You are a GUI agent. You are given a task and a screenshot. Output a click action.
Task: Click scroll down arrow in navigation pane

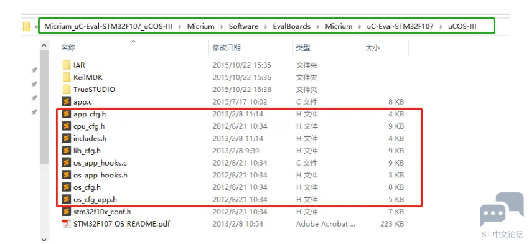point(44,239)
